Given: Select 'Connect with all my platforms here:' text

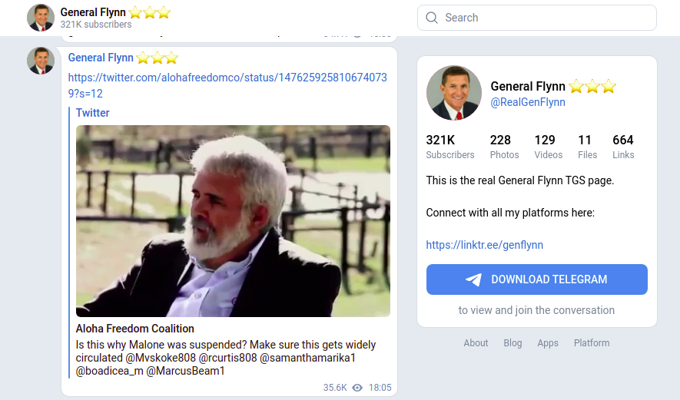Looking at the screenshot, I should (x=510, y=213).
